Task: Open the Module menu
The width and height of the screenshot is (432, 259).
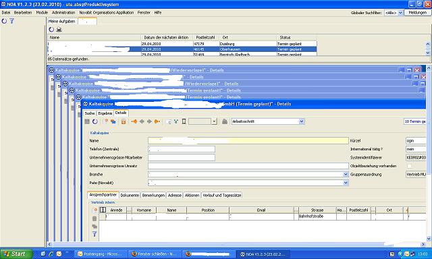Action: [42, 13]
